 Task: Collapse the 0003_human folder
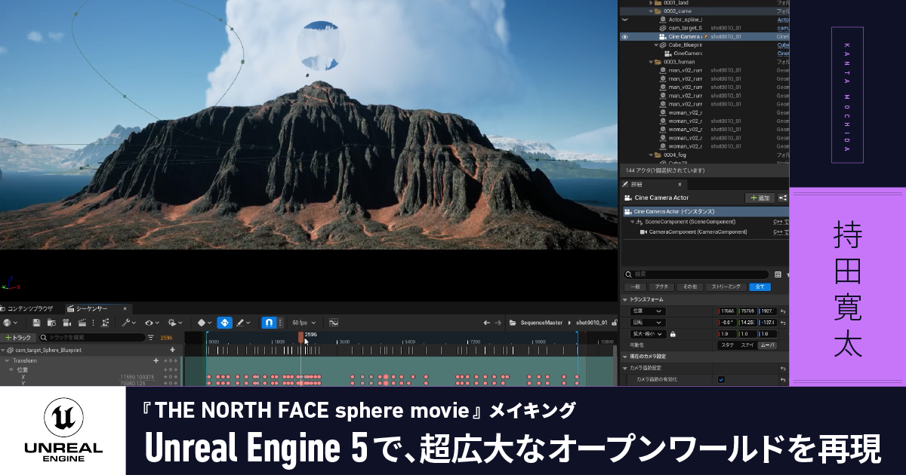[x=652, y=62]
